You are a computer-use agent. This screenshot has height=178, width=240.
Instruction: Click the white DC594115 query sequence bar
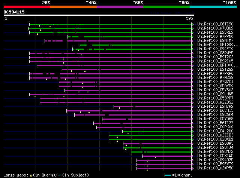[x=99, y=15]
